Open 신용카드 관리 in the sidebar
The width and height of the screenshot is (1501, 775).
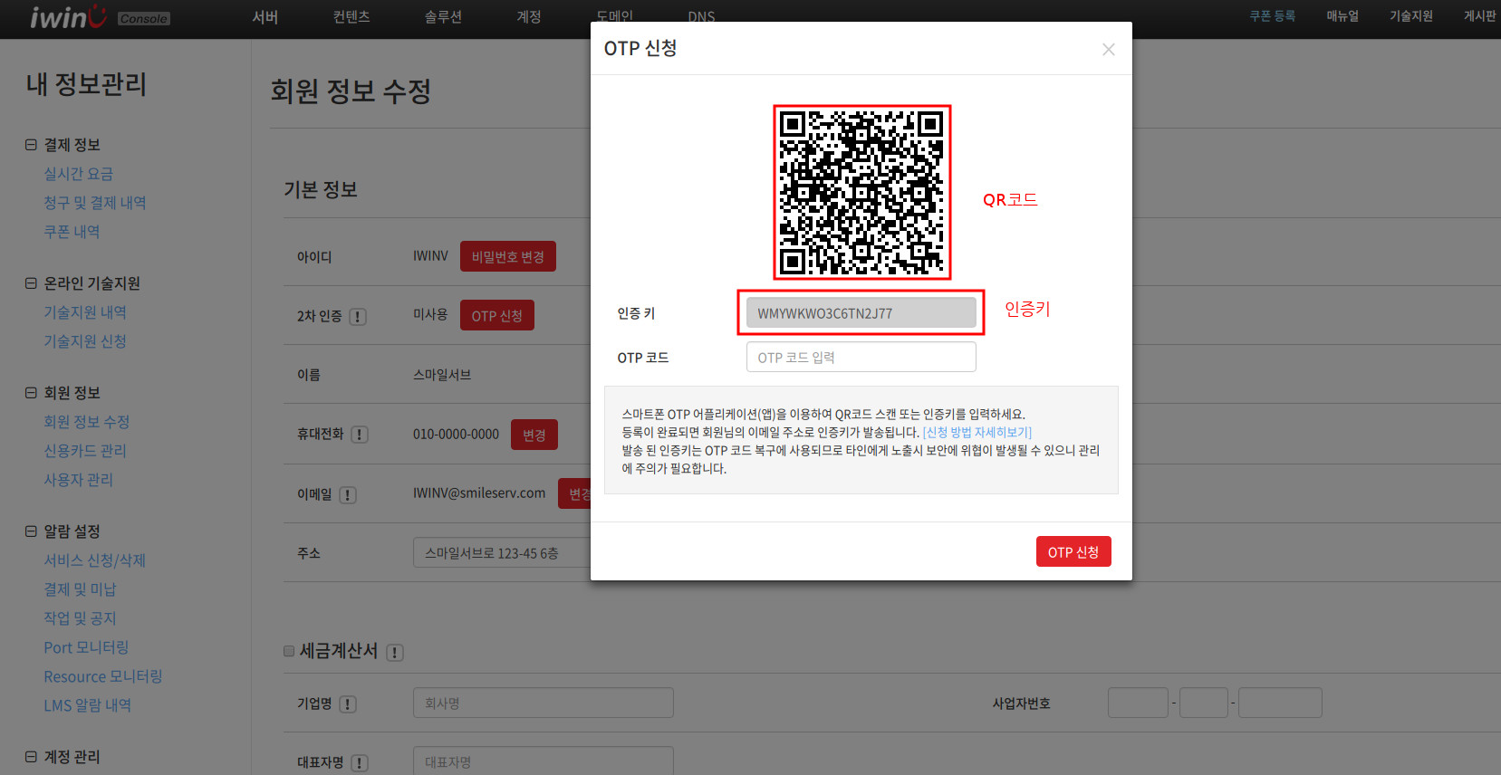tap(85, 451)
